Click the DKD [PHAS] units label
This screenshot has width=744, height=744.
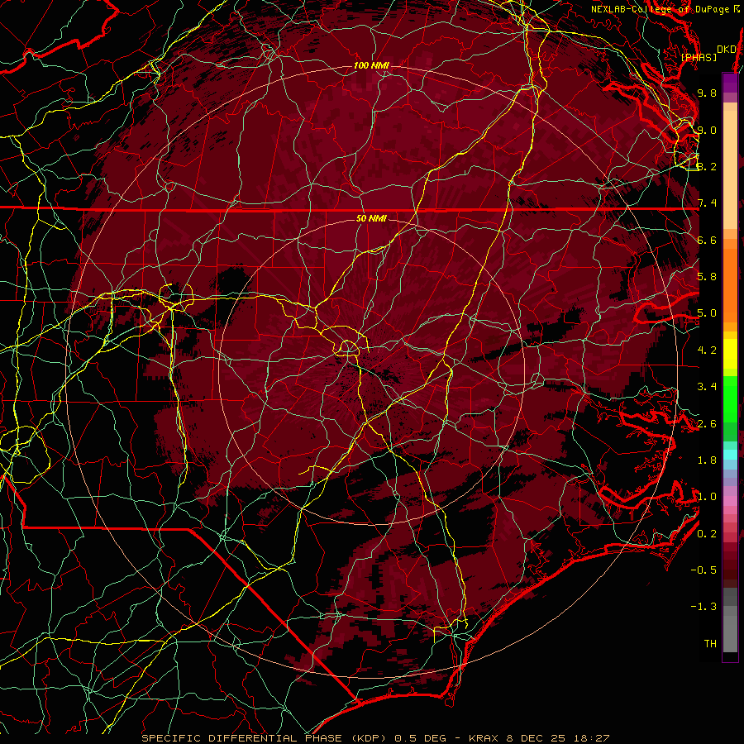708,53
